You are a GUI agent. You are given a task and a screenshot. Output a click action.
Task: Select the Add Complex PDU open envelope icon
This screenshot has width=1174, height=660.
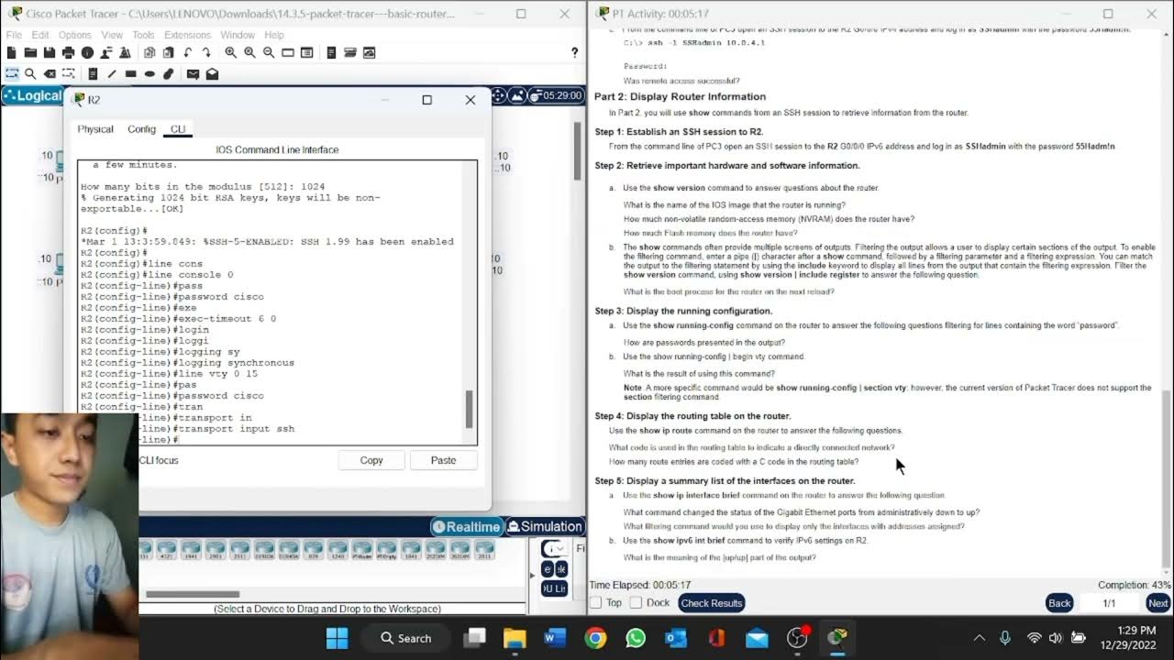click(212, 74)
